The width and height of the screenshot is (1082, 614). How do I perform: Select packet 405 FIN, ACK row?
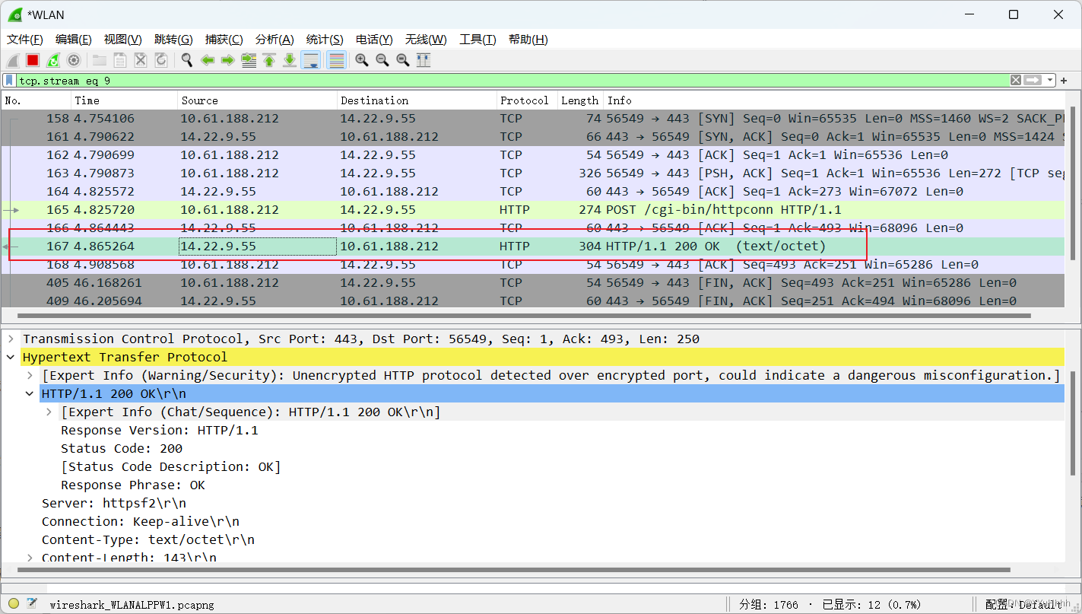click(x=533, y=282)
